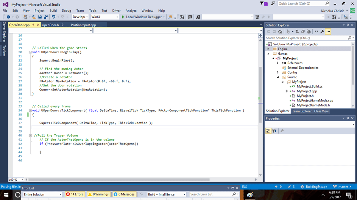Toggle the 14 Errors filter
Viewport: 357px width, 200px height.
pyautogui.click(x=75, y=194)
